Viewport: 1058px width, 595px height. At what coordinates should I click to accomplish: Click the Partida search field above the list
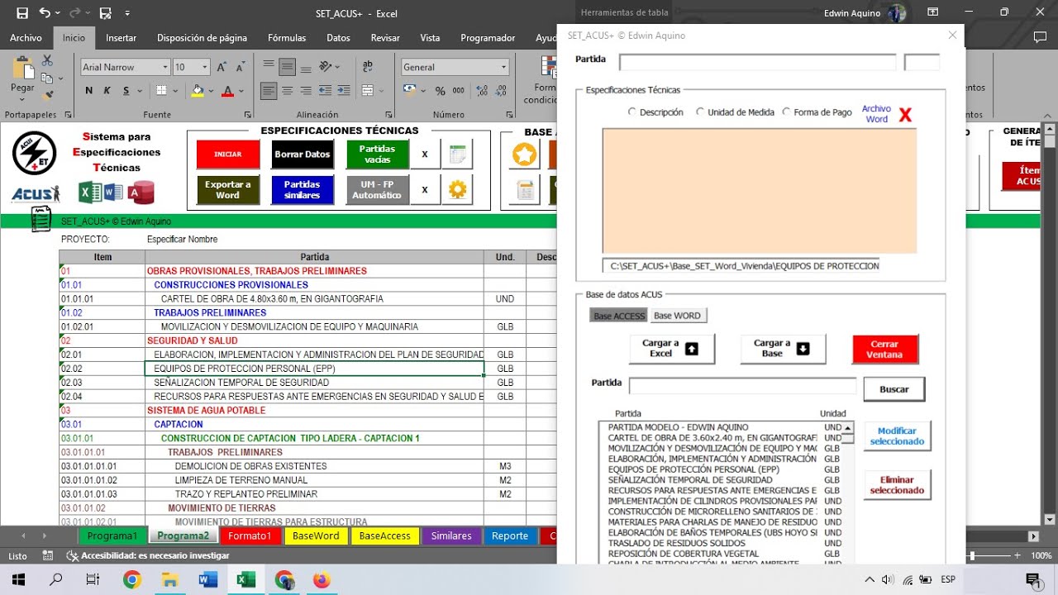point(743,386)
